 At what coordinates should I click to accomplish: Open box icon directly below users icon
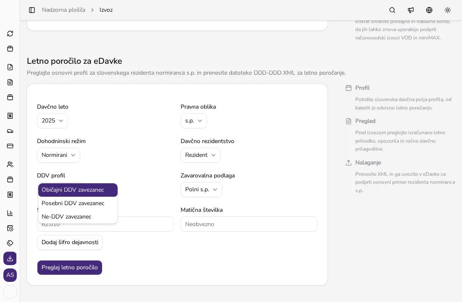pyautogui.click(x=10, y=180)
